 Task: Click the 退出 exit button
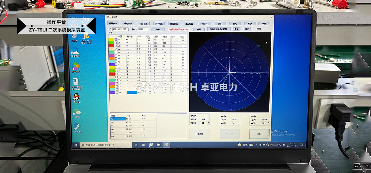pyautogui.click(x=259, y=134)
